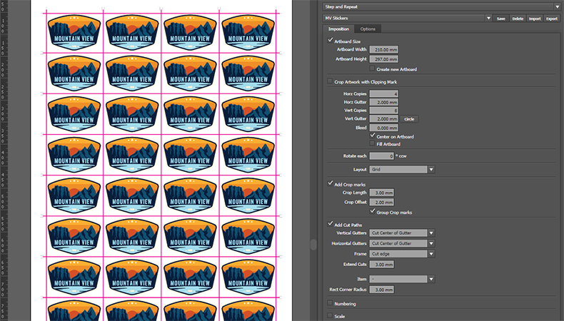
Task: Click the Rect Corner Radius field
Action: 382,290
